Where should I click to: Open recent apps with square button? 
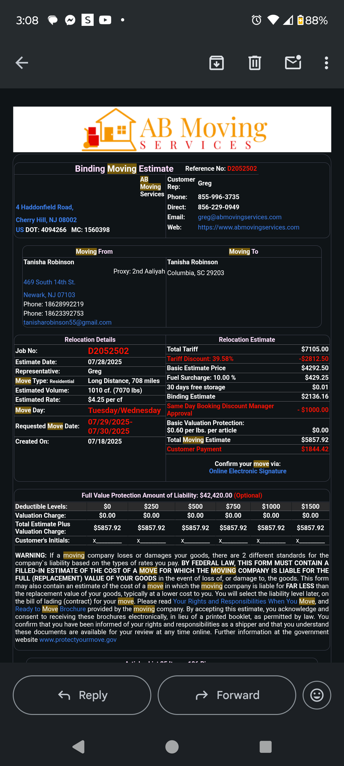[x=265, y=747]
